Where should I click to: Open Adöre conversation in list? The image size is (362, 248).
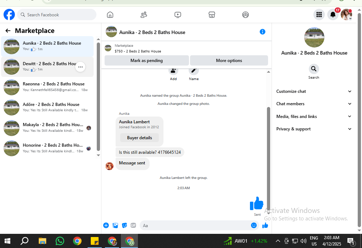tap(47, 107)
